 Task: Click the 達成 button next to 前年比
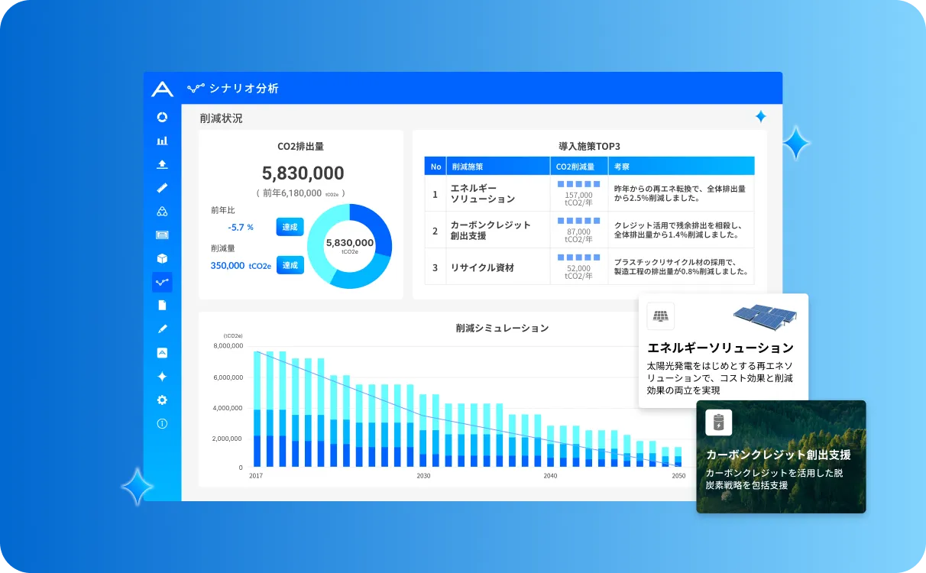click(290, 227)
